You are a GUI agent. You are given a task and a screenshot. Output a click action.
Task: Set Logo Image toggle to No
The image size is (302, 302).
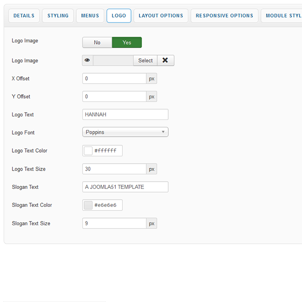pos(97,43)
